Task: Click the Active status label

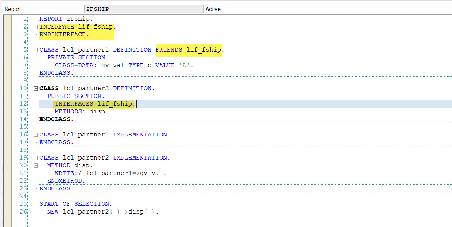Action: [x=213, y=9]
